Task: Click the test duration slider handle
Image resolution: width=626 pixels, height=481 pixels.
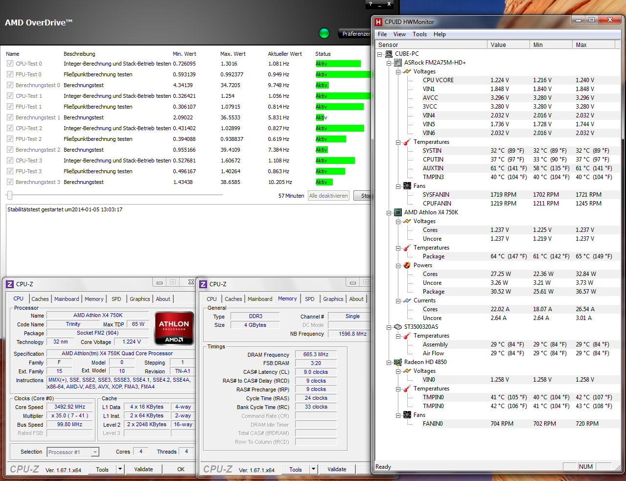Action: tap(10, 195)
